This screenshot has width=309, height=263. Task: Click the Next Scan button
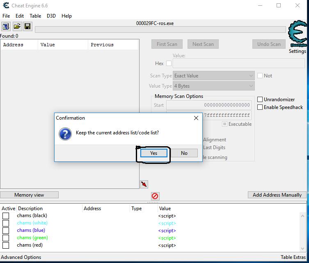click(x=203, y=44)
